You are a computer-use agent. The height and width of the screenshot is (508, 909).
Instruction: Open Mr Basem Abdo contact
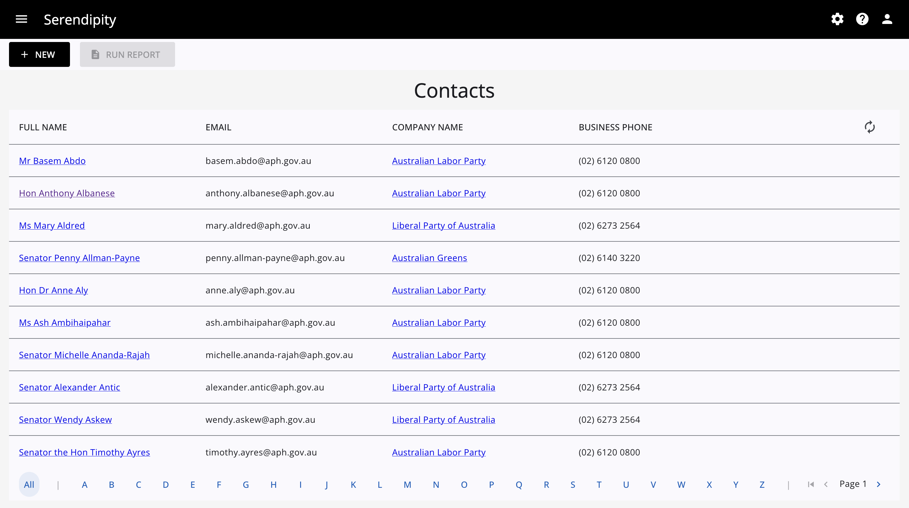pyautogui.click(x=52, y=161)
